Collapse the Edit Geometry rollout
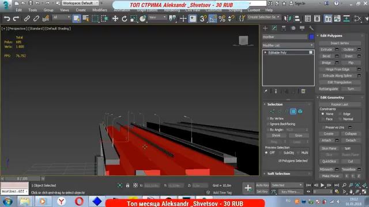Viewport: 369px width, 207px height. (x=332, y=98)
